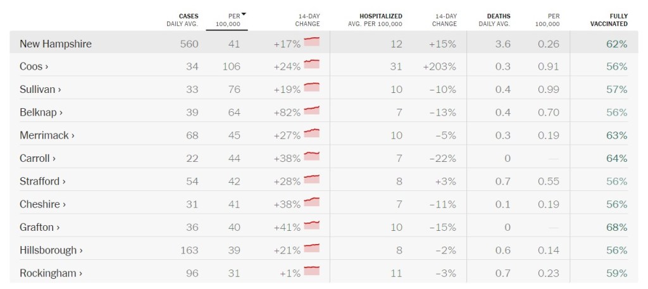Sort by Fully Vaccinated header
This screenshot has height=289, width=648.
pyautogui.click(x=610, y=20)
